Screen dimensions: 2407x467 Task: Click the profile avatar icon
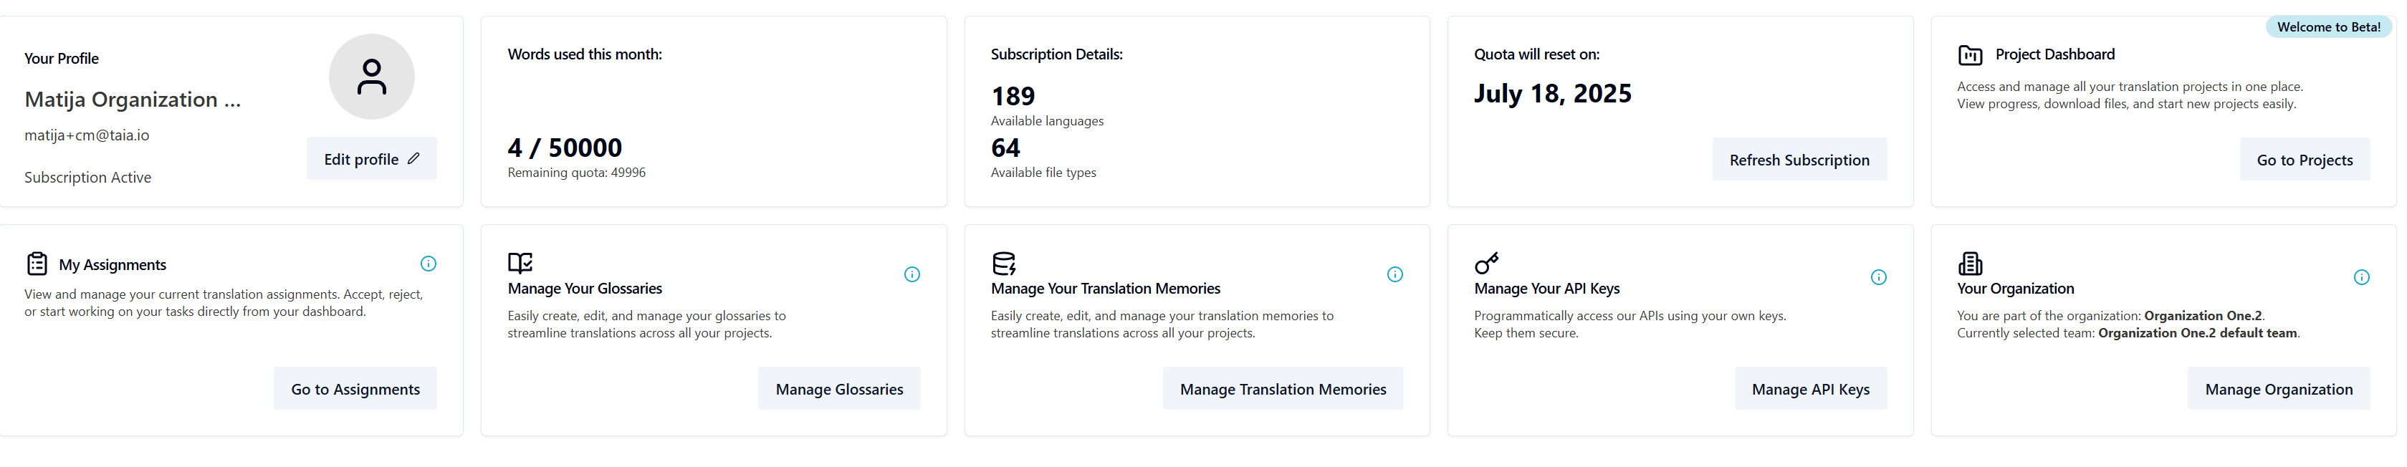[x=371, y=77]
